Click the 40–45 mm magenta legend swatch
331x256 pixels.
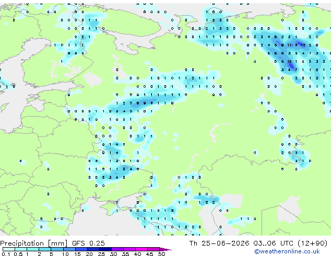pyautogui.click(x=141, y=249)
